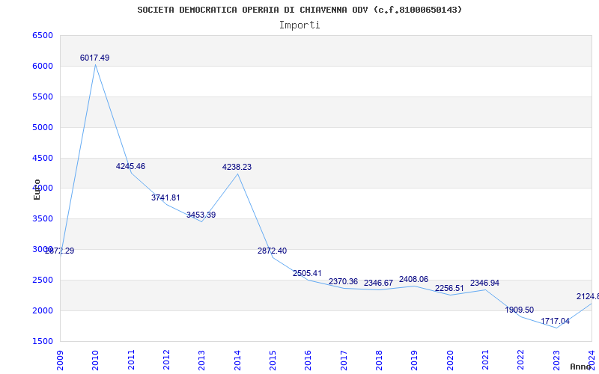Click the y-axis label 2500
Screen dimensions: 599x374
pos(43,280)
